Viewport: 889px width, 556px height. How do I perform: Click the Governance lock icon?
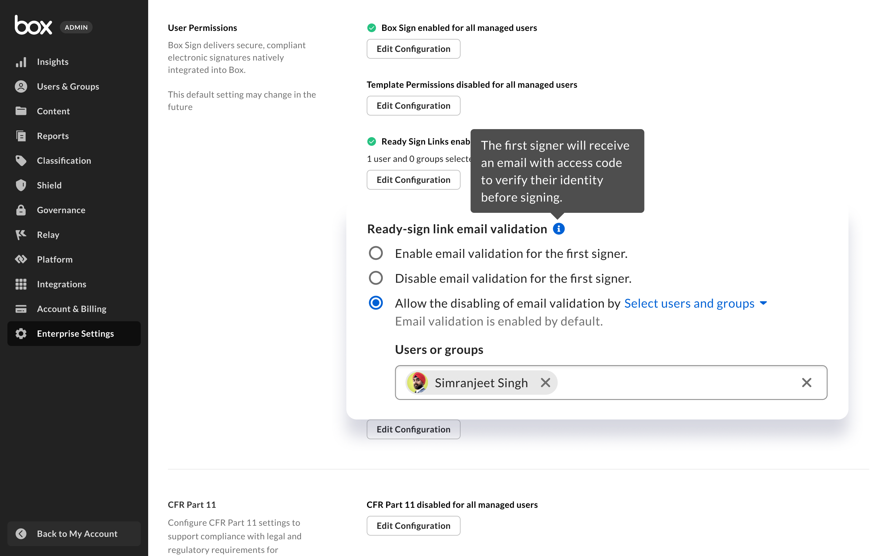point(21,210)
